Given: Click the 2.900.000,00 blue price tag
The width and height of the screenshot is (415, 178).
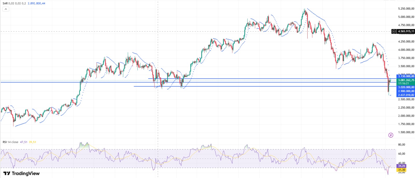Looking at the screenshot, I should [x=406, y=91].
